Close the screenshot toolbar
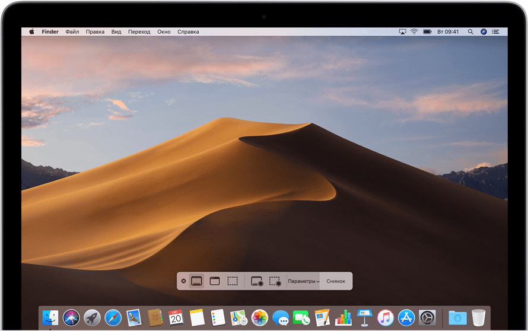 click(x=183, y=281)
